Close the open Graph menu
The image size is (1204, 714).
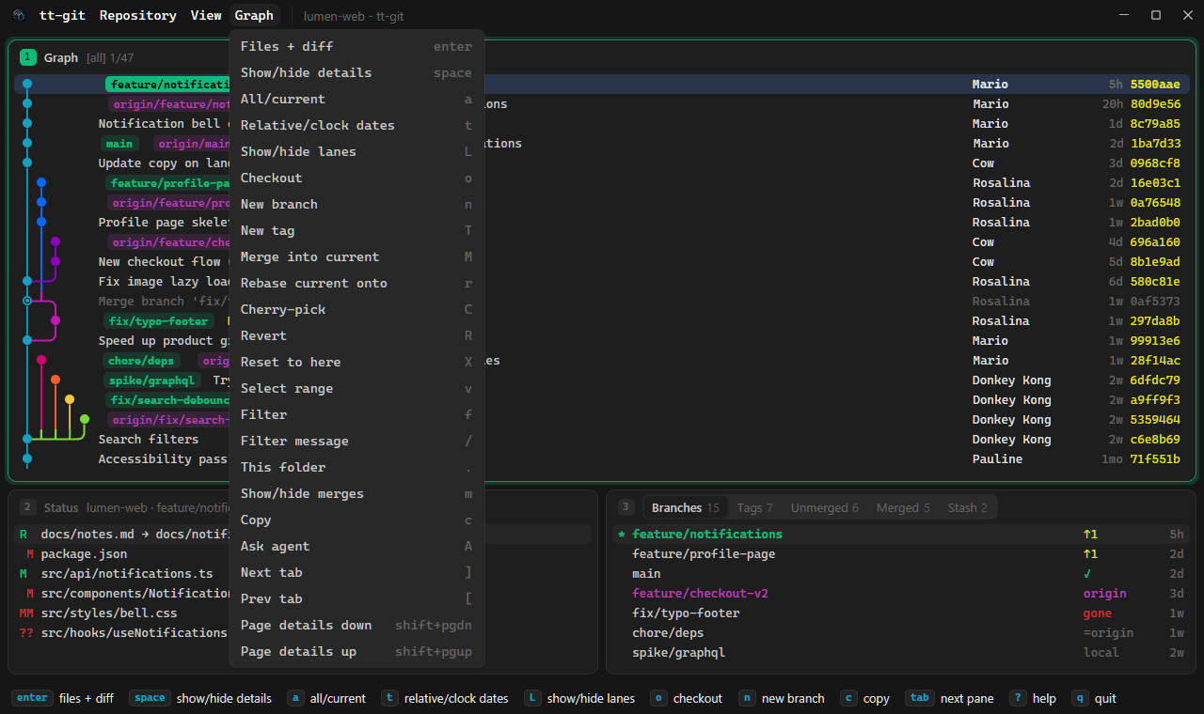pyautogui.click(x=254, y=15)
